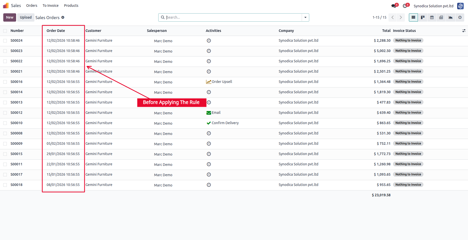
Task: Open the To Invoice menu
Action: pyautogui.click(x=51, y=6)
